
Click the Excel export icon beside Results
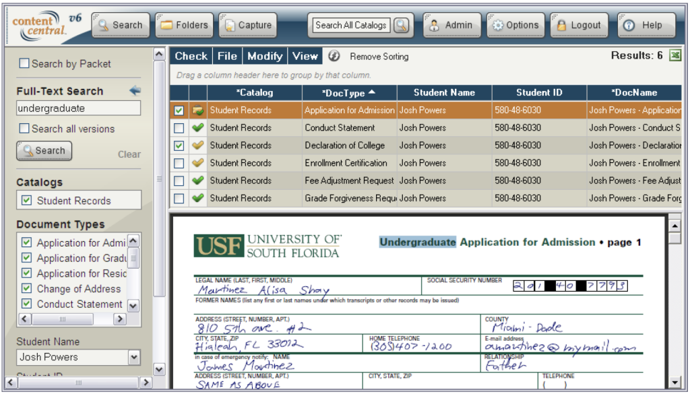pos(675,55)
